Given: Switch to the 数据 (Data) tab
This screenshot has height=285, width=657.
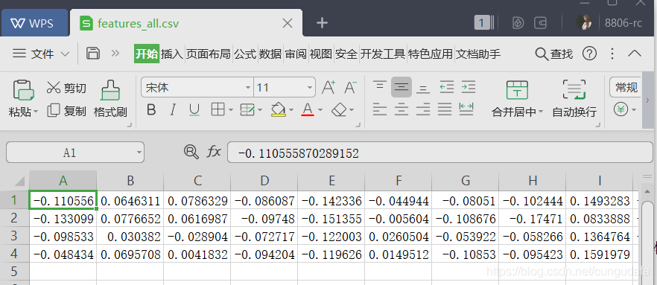Looking at the screenshot, I should point(270,54).
